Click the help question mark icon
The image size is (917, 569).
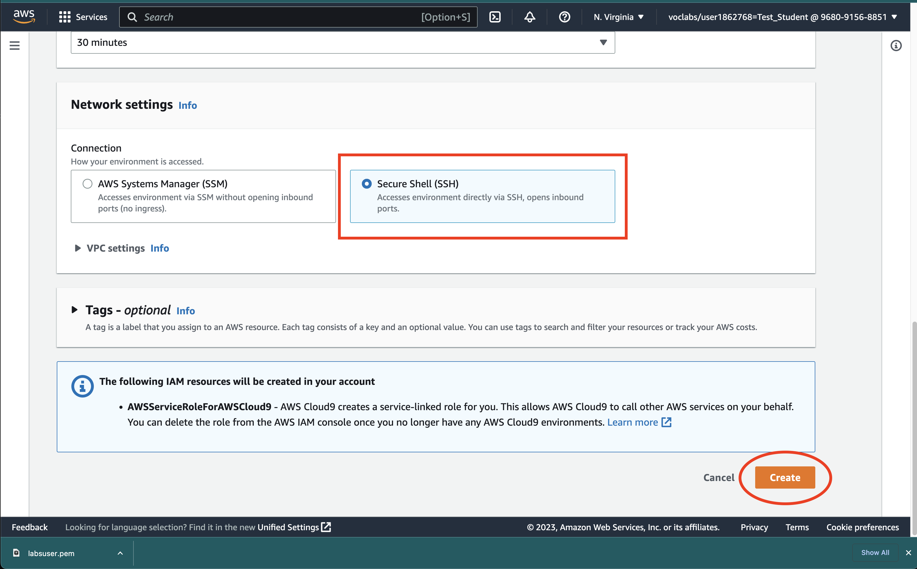tap(564, 17)
